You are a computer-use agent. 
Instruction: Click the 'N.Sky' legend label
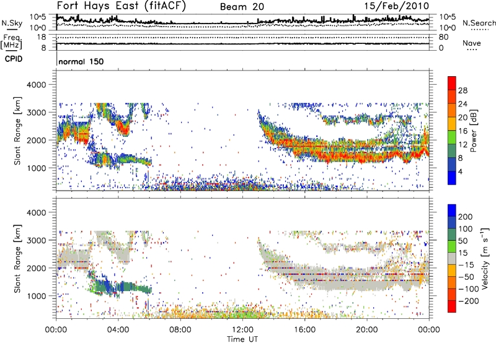point(12,23)
